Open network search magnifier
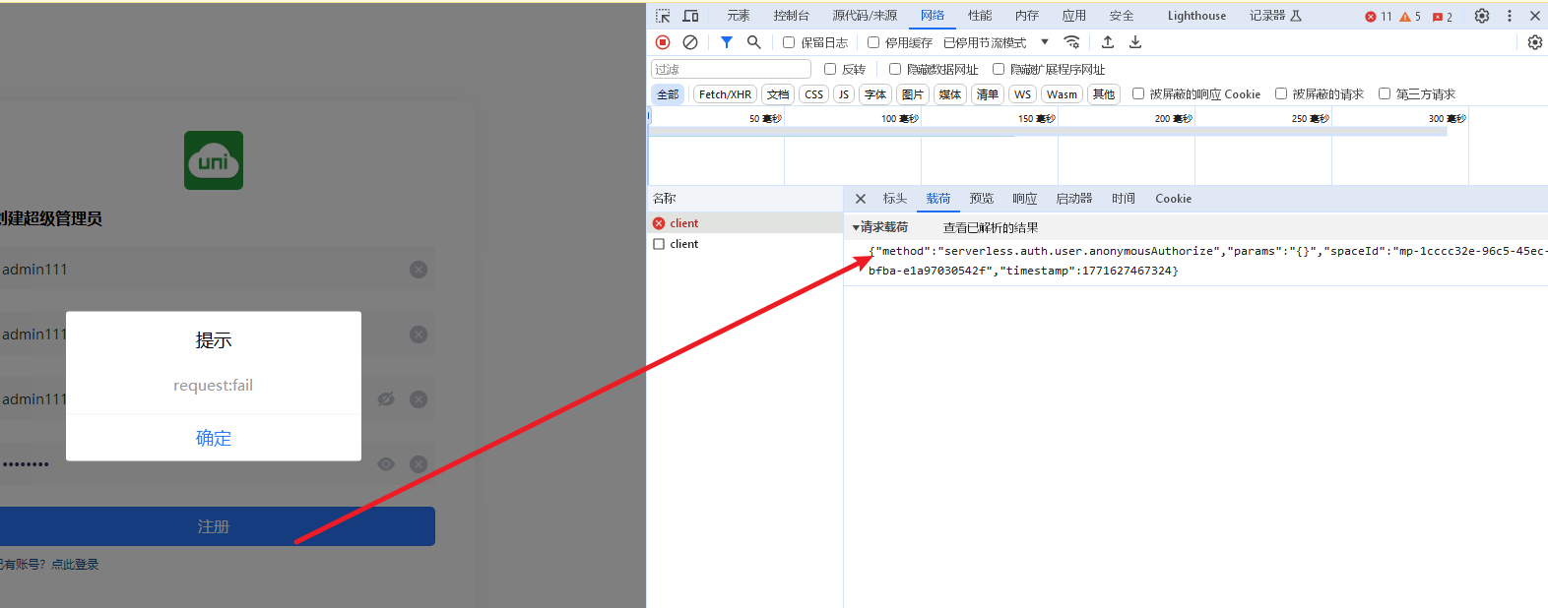Viewport: 1548px width, 608px height. tap(753, 42)
